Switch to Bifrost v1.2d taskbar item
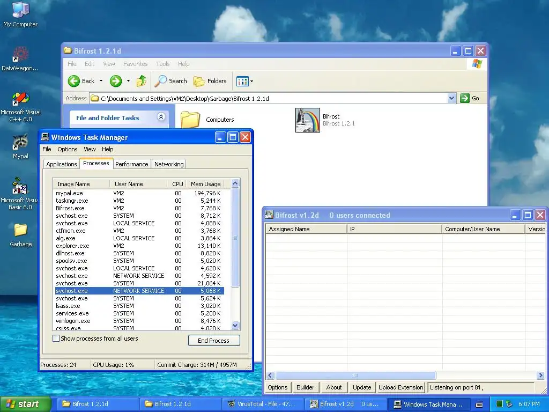The height and width of the screenshot is (412, 549). pyautogui.click(x=345, y=404)
